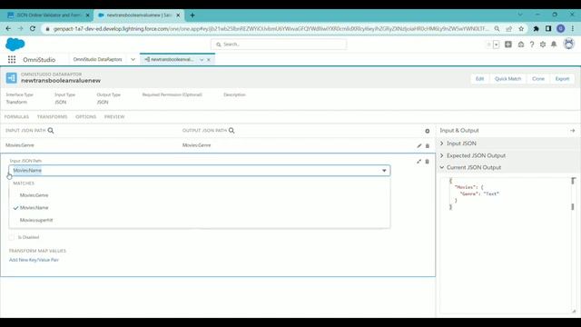Click Movies:Genre output path text

[x=196, y=145]
